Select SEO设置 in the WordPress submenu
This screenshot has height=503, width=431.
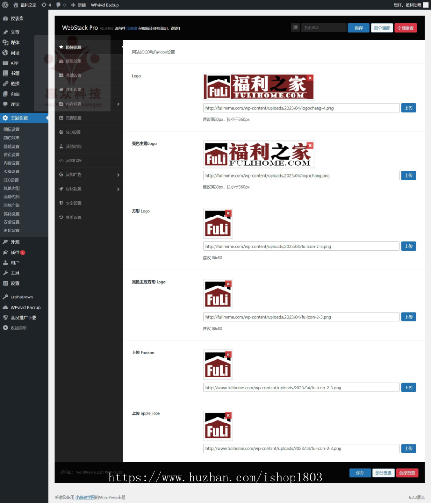click(11, 180)
